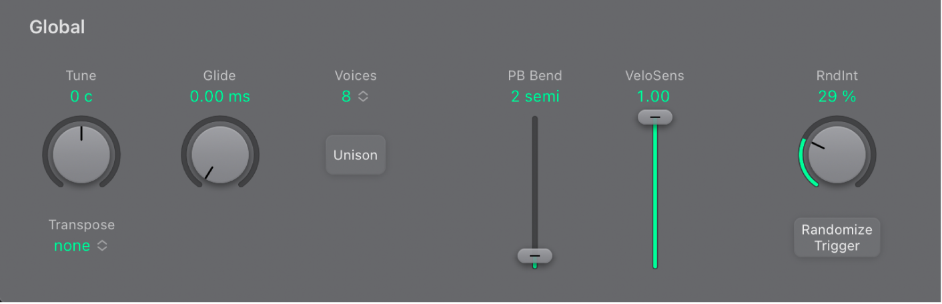The height and width of the screenshot is (304, 942).
Task: Click the Transpose up-down chevron arrows
Action: point(102,246)
